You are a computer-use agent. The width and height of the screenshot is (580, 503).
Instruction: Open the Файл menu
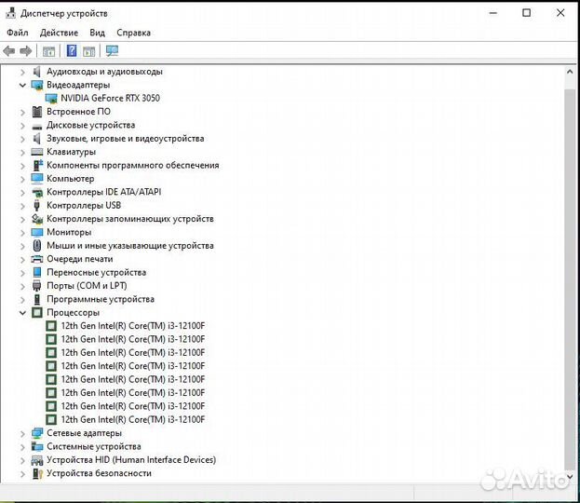tap(18, 33)
